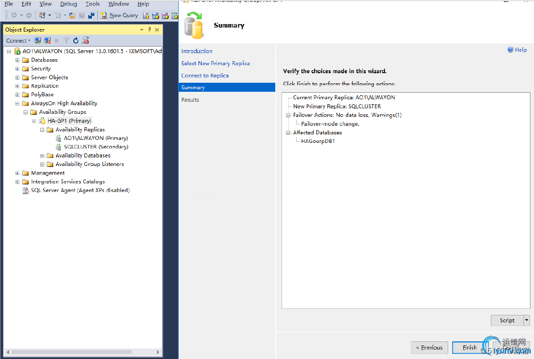This screenshot has width=534, height=359.
Task: Click the New Query button
Action: click(119, 16)
